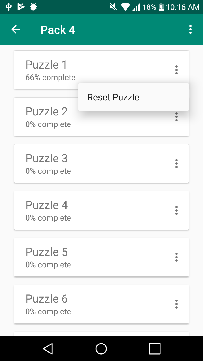
Task: Open the Puzzle 3 card
Action: 101,164
